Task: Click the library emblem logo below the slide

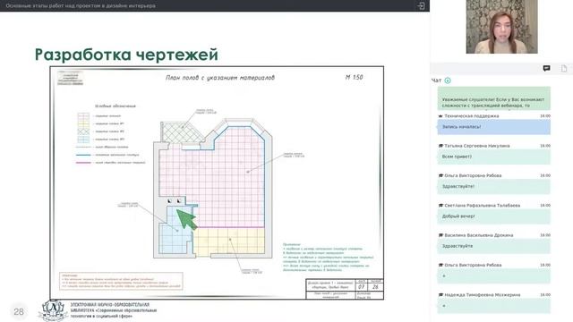Action: tap(53, 310)
